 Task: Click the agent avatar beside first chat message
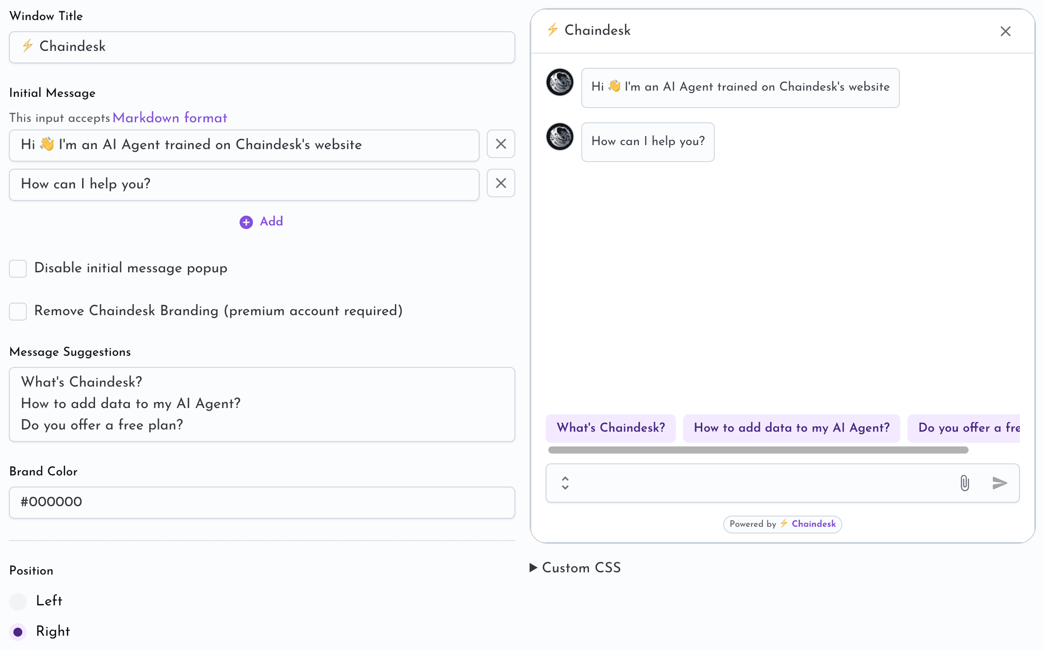559,82
